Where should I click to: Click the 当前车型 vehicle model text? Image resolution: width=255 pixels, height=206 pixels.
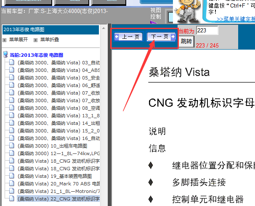point(54,11)
